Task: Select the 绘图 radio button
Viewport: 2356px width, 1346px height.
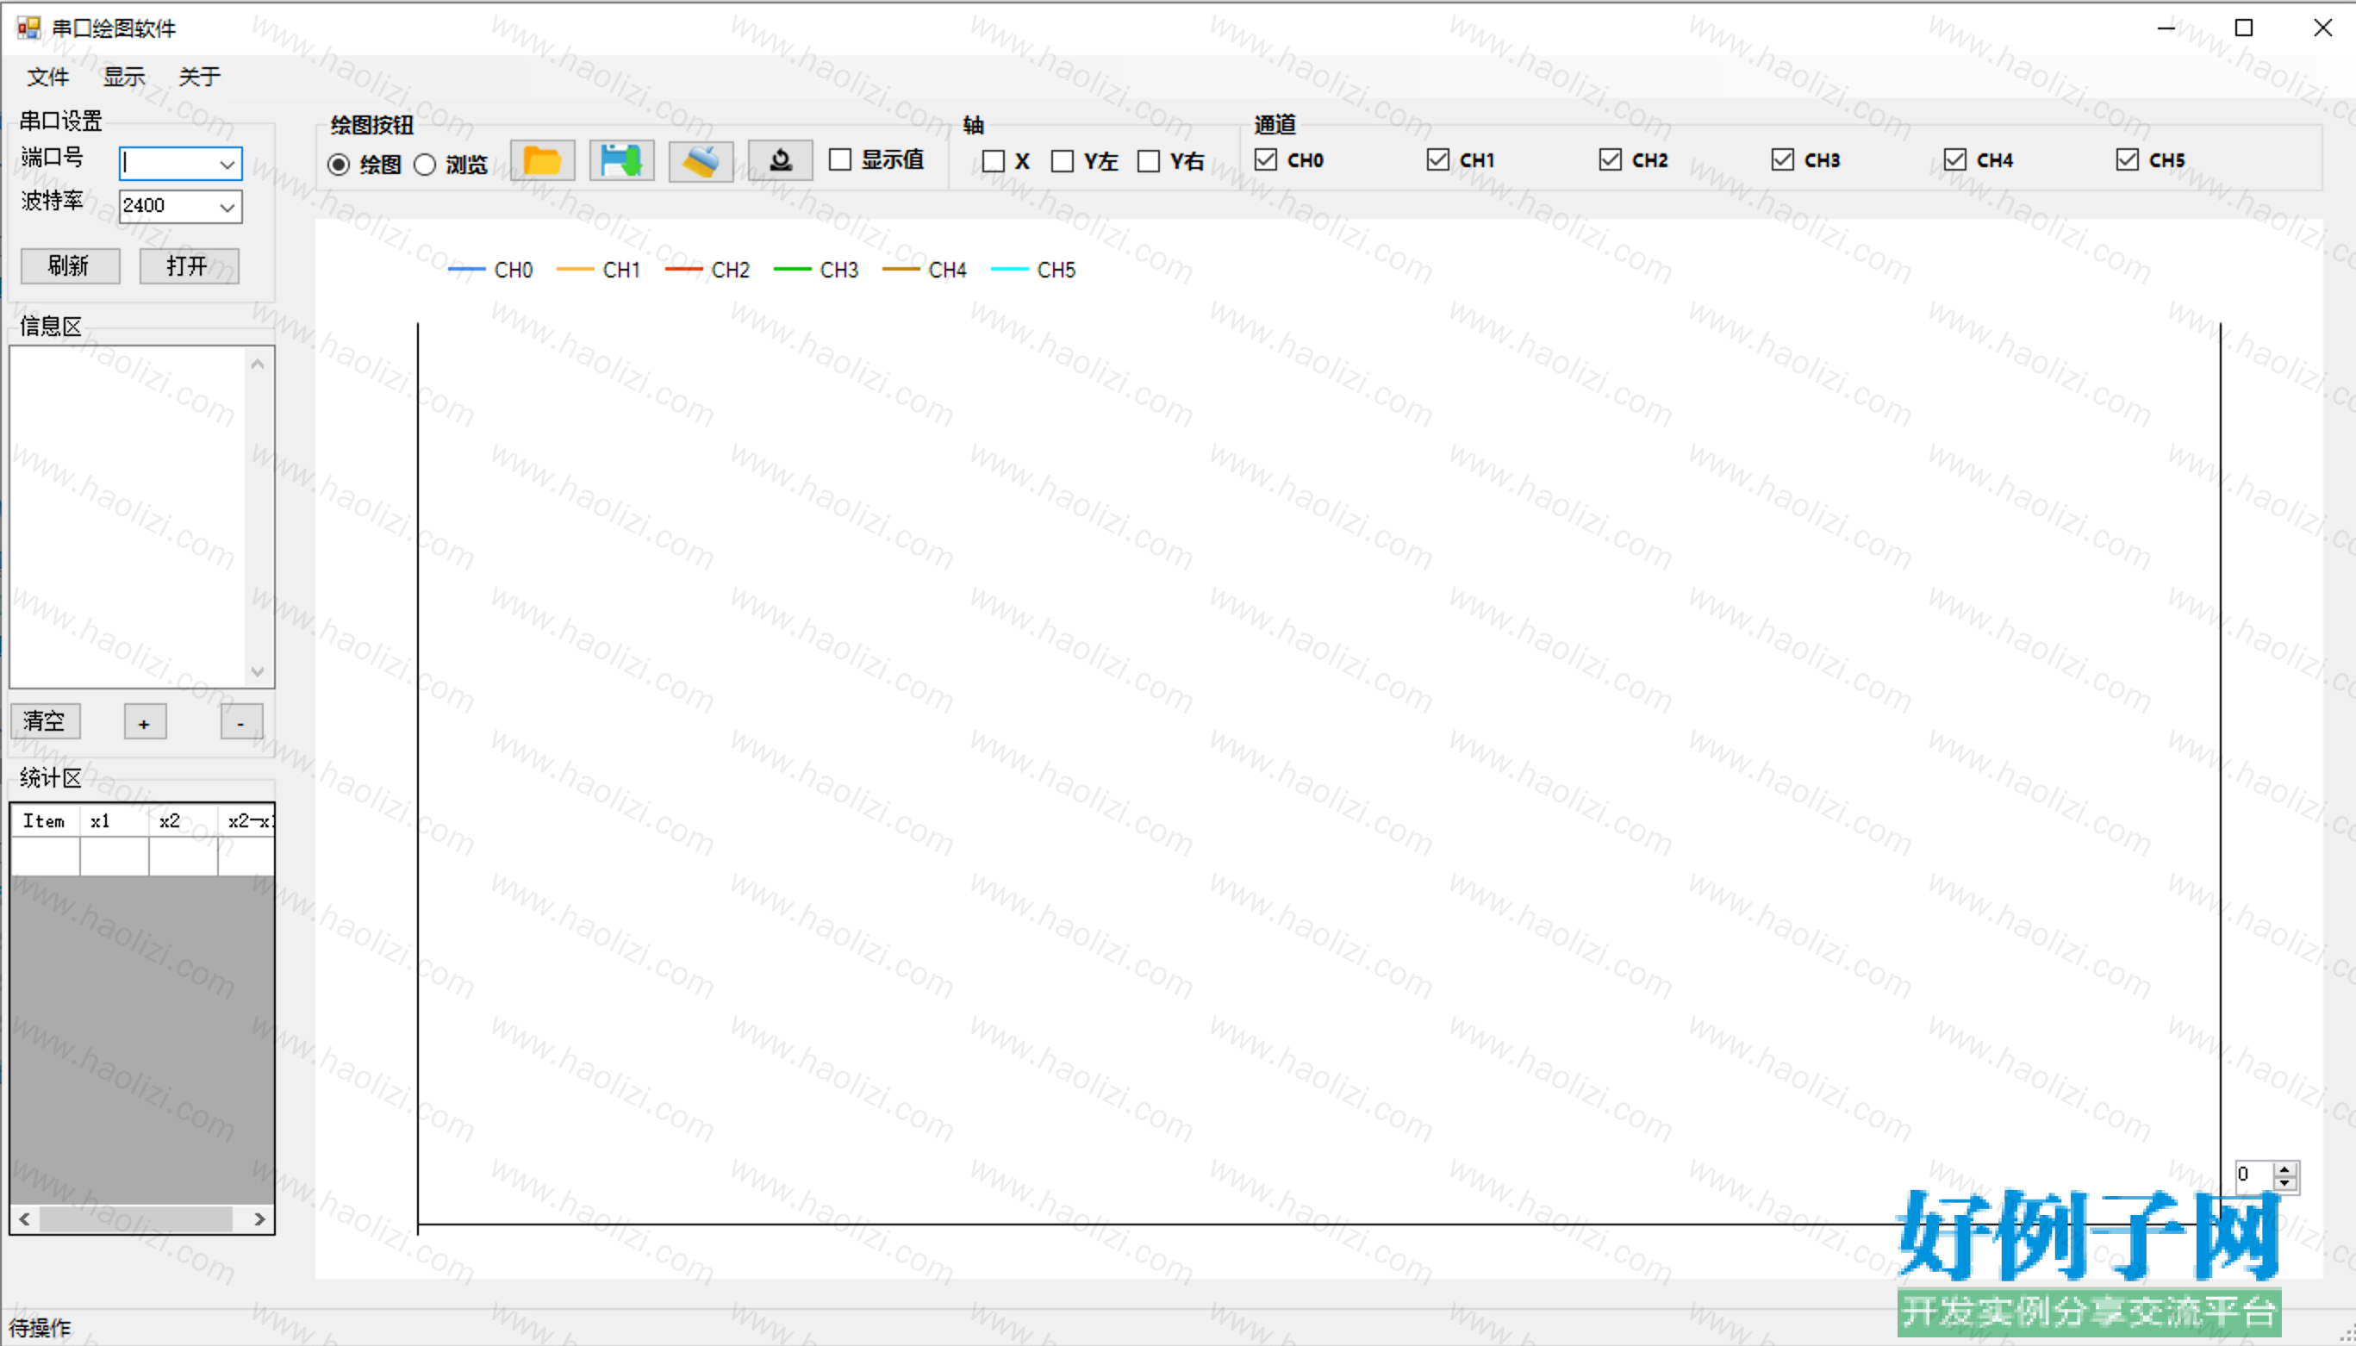Action: tap(365, 165)
